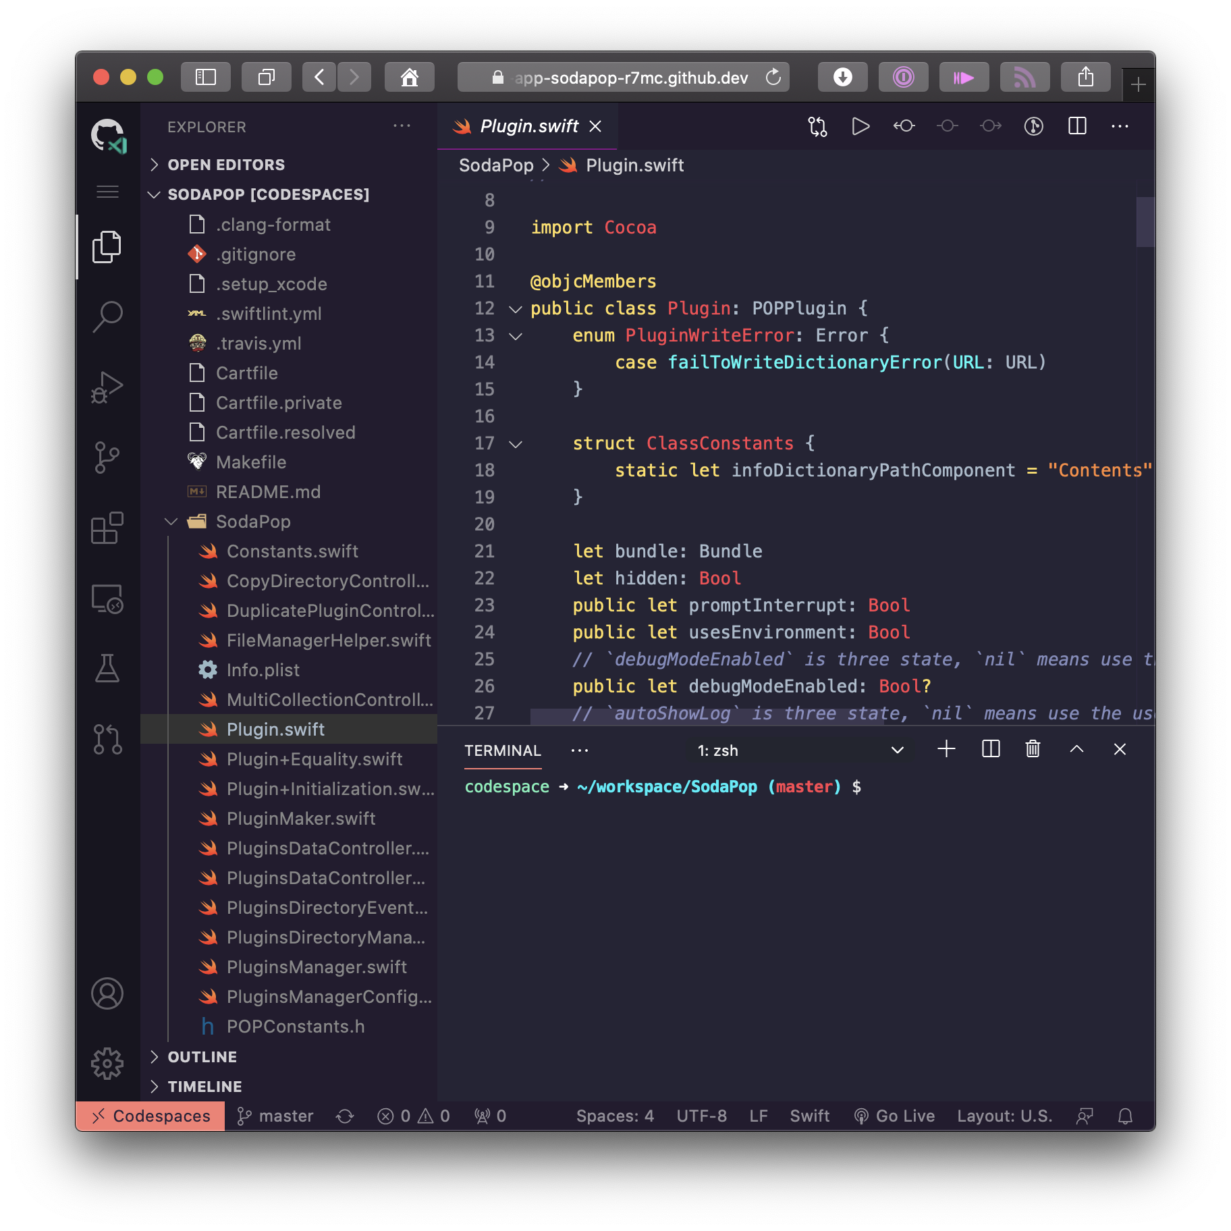The height and width of the screenshot is (1231, 1231).
Task: Close the Plugin.swift tab
Action: point(595,126)
